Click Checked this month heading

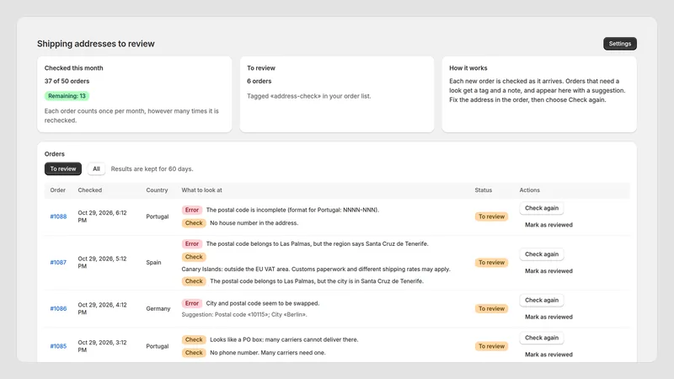point(73,68)
